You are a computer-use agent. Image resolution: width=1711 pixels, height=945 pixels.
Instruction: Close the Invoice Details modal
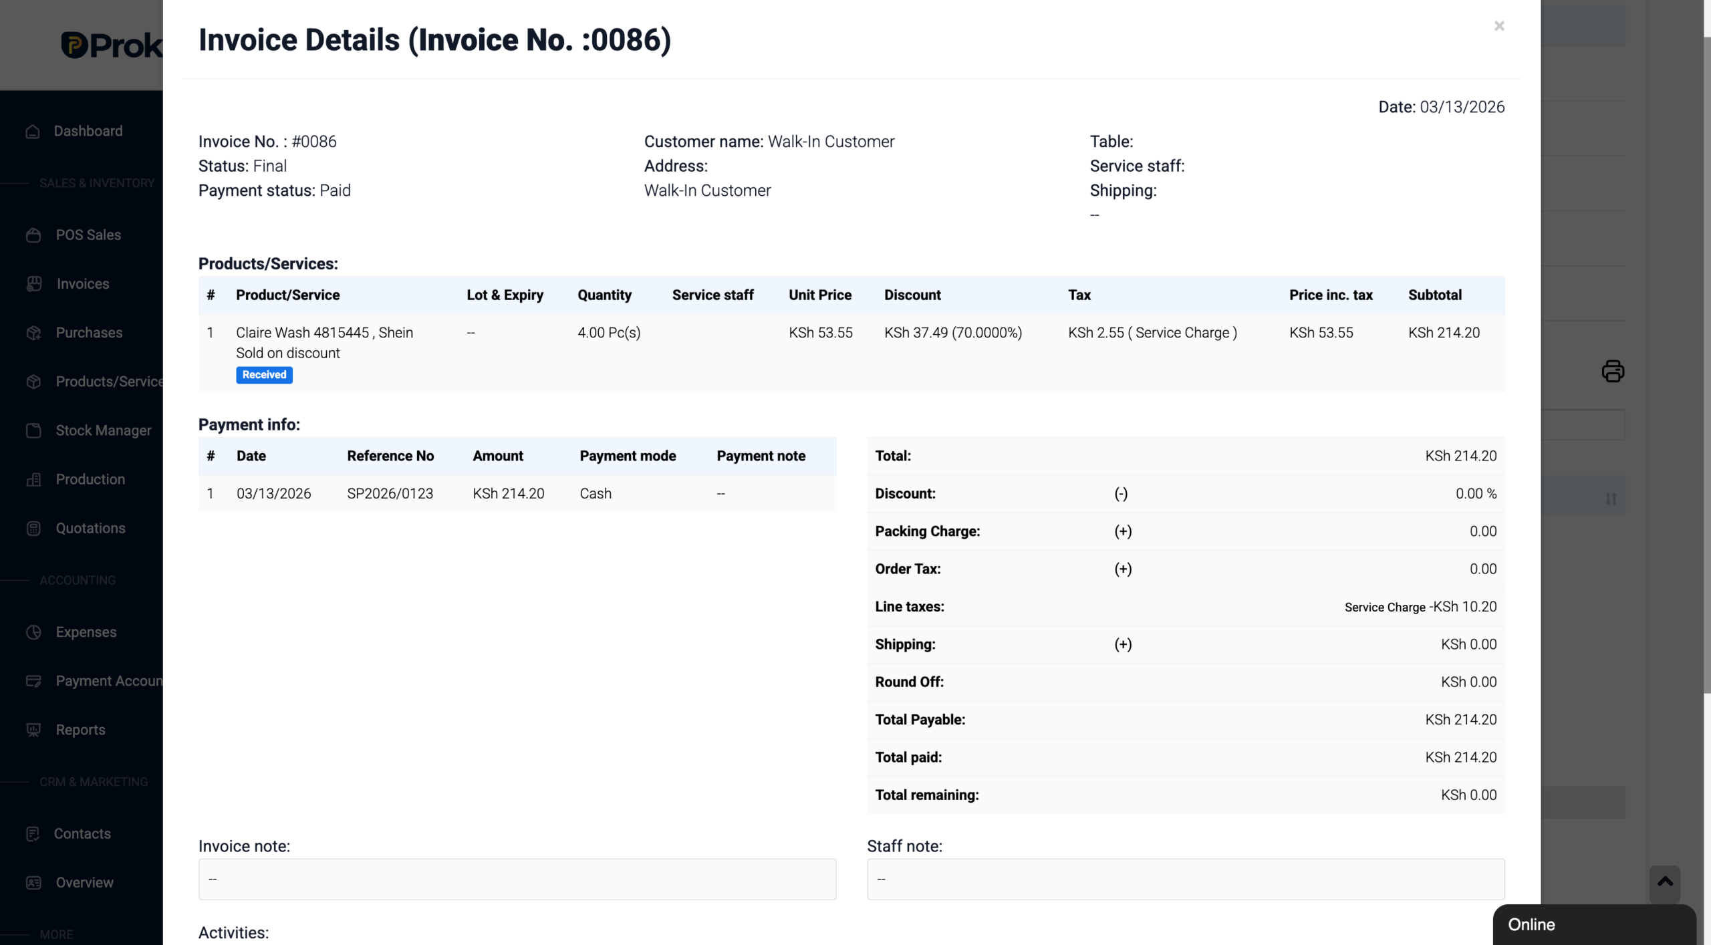pyautogui.click(x=1499, y=26)
